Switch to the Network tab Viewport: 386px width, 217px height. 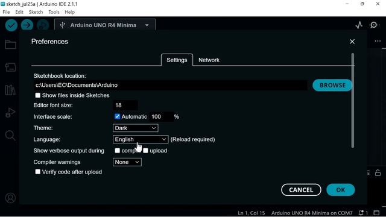point(209,60)
